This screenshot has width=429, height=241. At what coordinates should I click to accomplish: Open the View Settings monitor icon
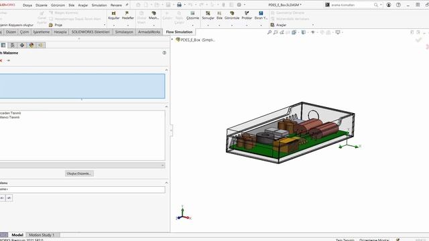338,32
